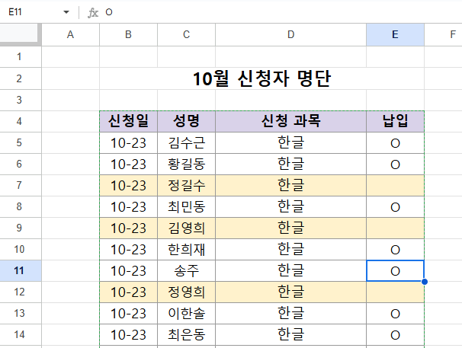Viewport: 462px width, 348px height.
Task: Click the formula bar input showing O
Action: (283, 12)
